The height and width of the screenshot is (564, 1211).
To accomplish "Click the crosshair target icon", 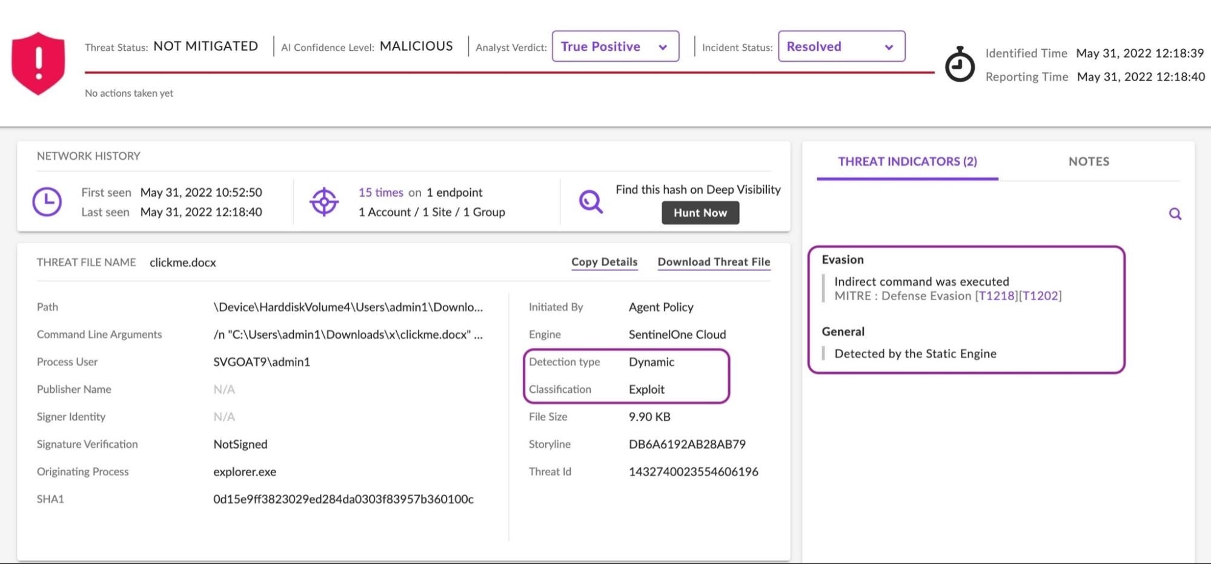I will [x=324, y=202].
